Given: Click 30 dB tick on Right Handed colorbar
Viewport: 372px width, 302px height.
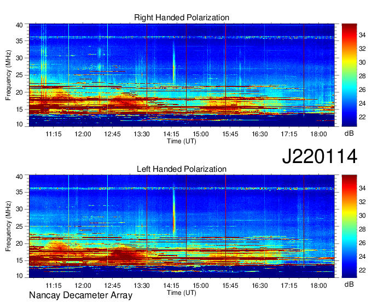Looking at the screenshot, I should click(x=362, y=62).
